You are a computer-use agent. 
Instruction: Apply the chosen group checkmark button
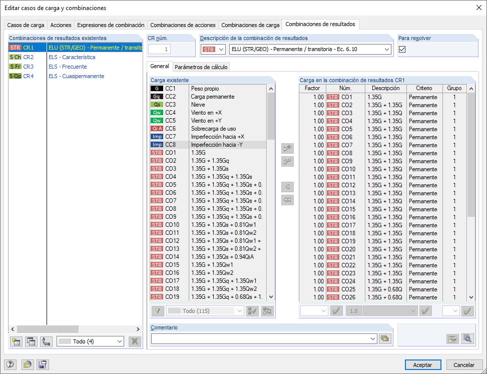click(468, 310)
